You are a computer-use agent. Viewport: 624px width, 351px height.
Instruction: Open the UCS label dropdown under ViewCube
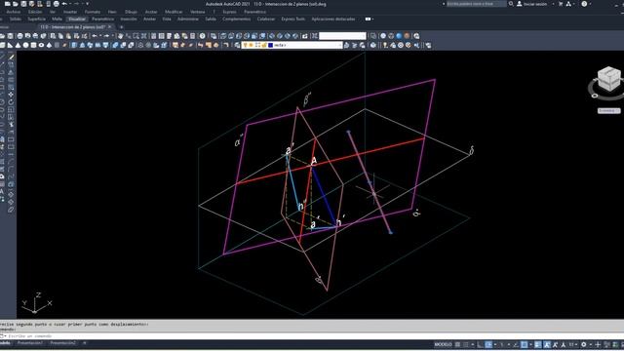click(608, 110)
